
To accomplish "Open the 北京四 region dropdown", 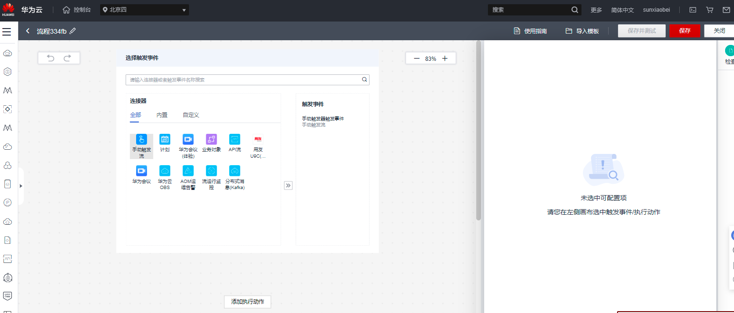I will (145, 10).
